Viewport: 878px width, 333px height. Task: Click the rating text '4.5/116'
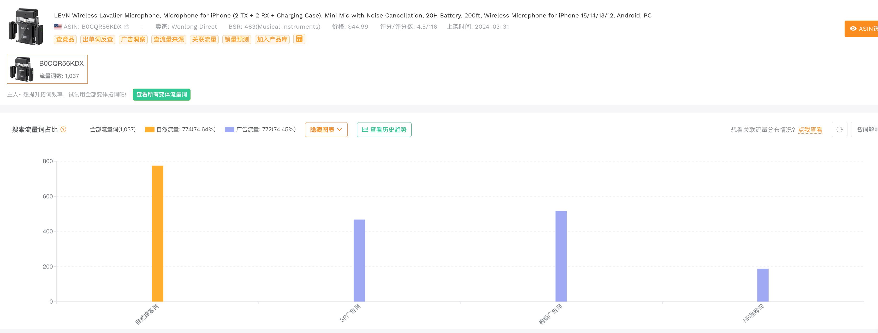point(427,27)
